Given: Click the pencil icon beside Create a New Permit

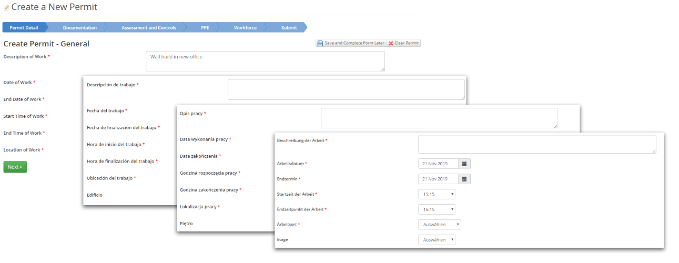Looking at the screenshot, I should (x=6, y=7).
